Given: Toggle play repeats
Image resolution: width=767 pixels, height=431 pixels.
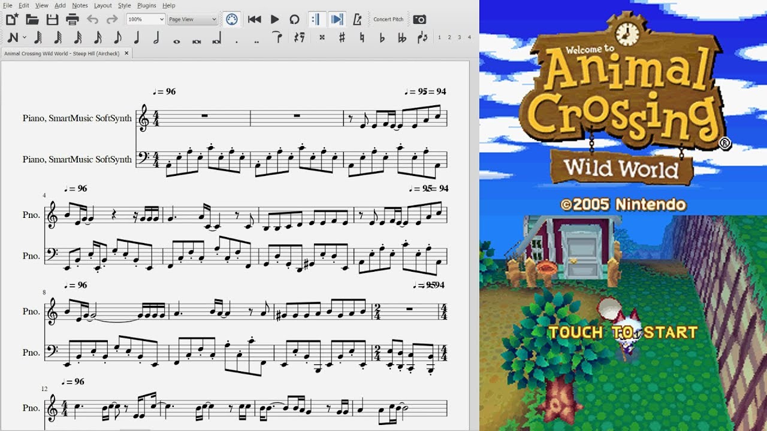Looking at the screenshot, I should tap(316, 19).
